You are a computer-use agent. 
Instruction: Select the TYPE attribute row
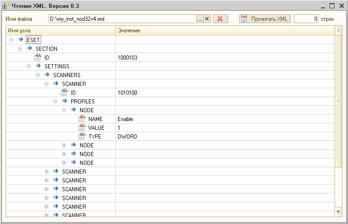click(x=170, y=137)
